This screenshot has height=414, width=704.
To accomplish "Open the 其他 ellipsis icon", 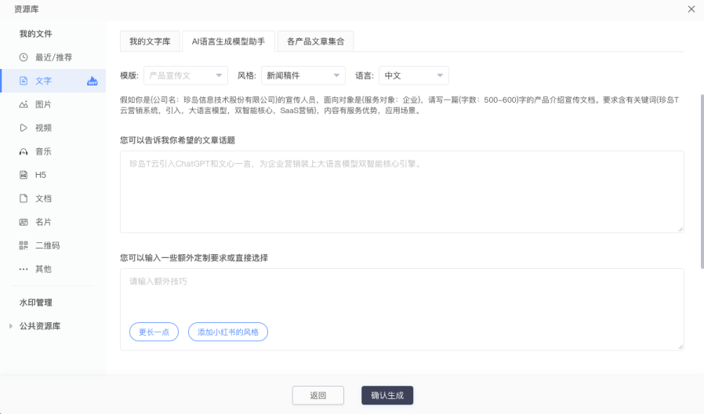I will [24, 269].
